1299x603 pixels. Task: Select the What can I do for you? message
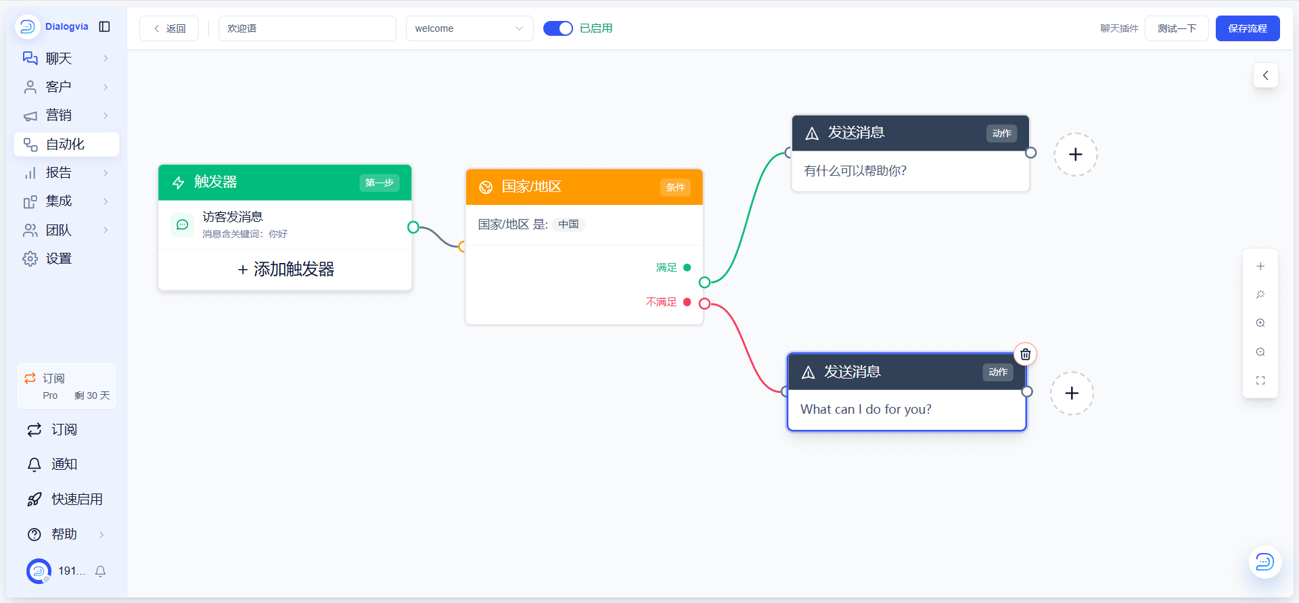[866, 410]
